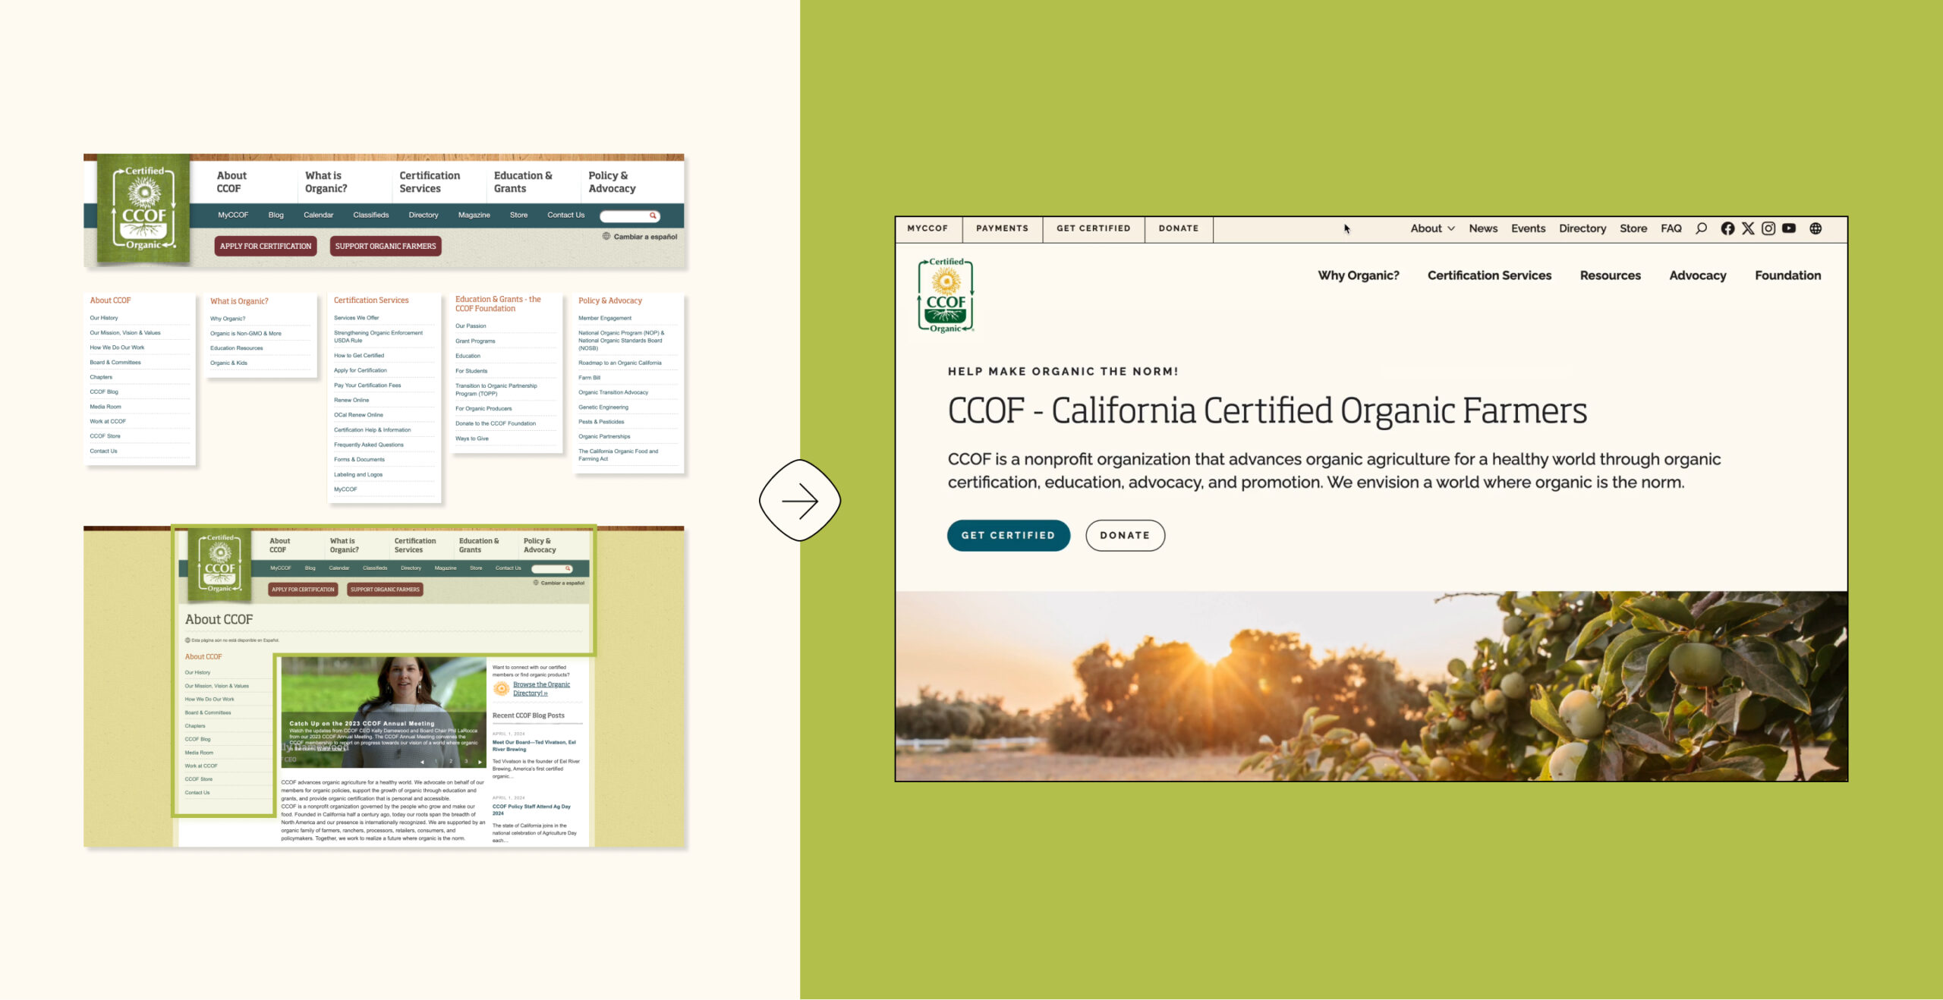Image resolution: width=1943 pixels, height=1000 pixels.
Task: Click 'Organic is Non-GMO & More' in the sitemap
Action: pos(246,334)
